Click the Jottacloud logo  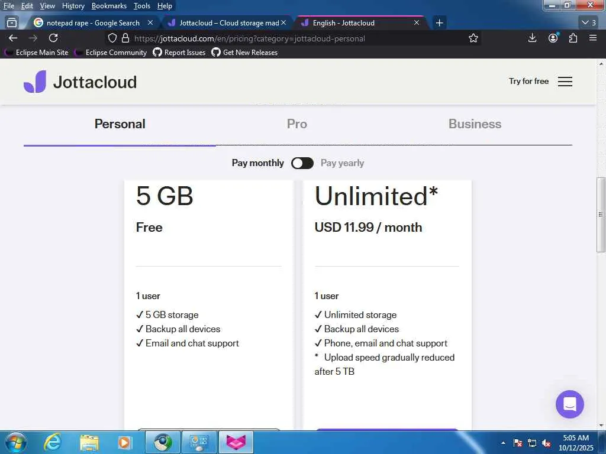80,82
